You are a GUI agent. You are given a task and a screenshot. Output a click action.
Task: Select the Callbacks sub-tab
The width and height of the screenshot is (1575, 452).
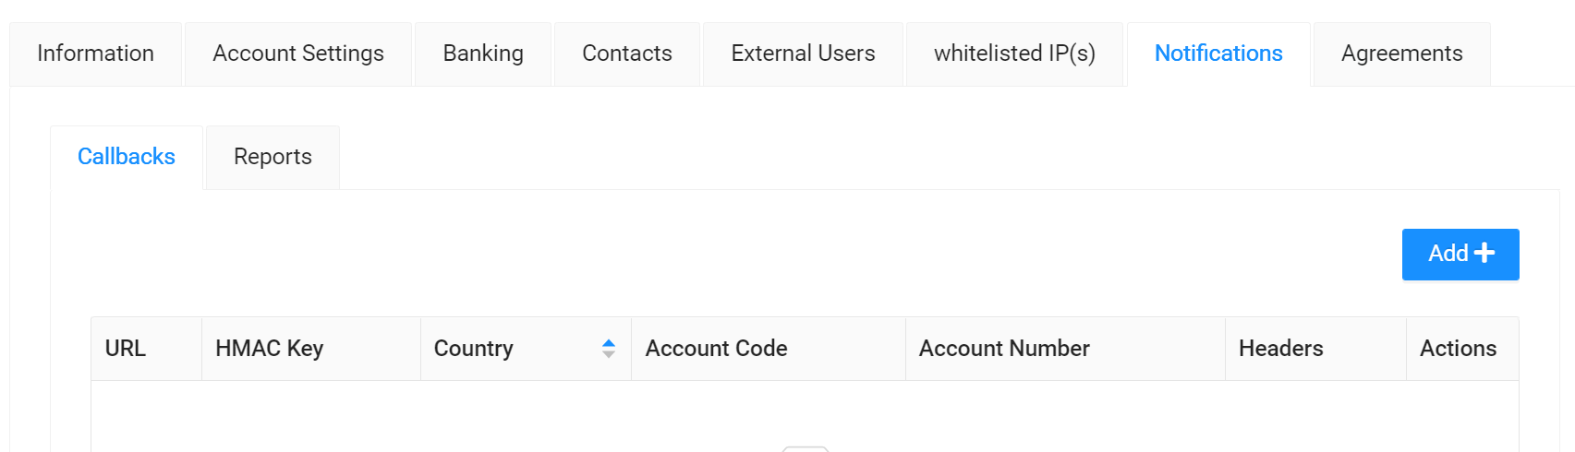[x=127, y=157]
